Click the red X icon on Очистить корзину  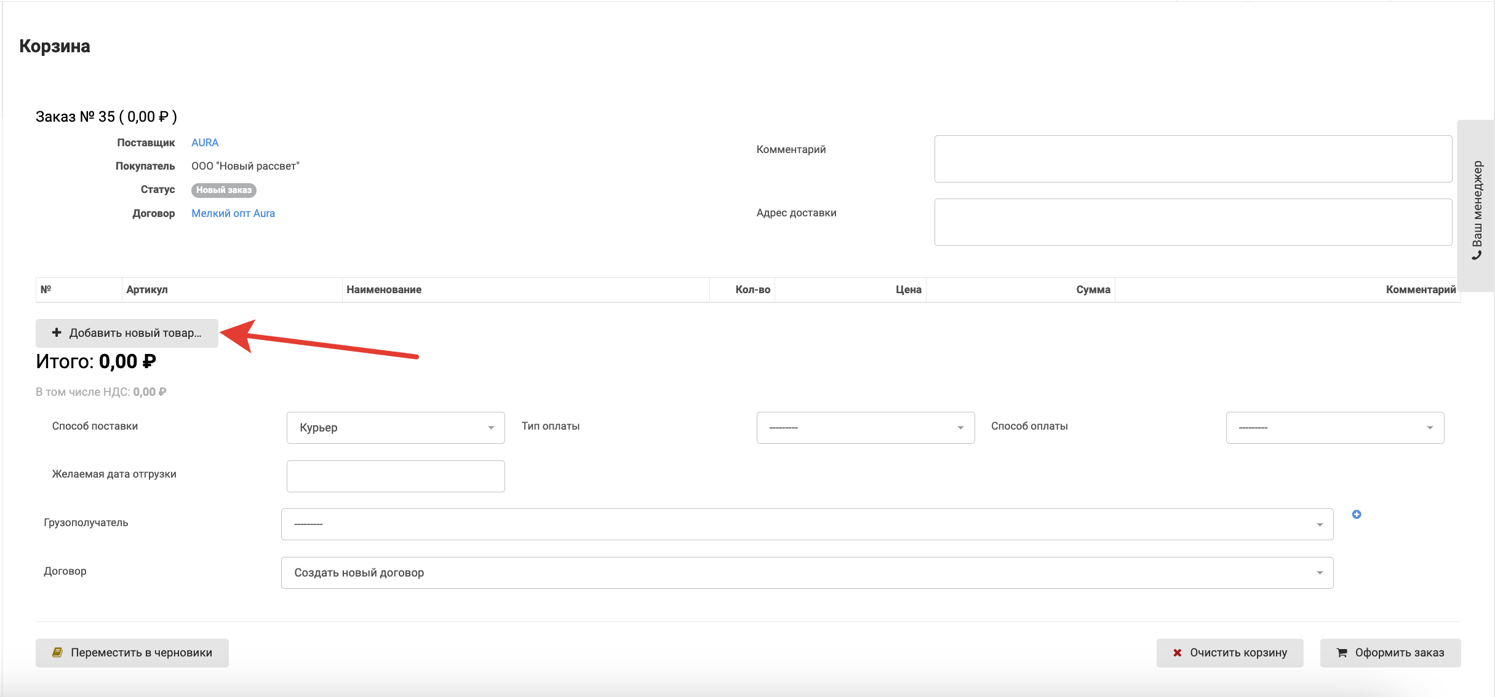(1177, 653)
